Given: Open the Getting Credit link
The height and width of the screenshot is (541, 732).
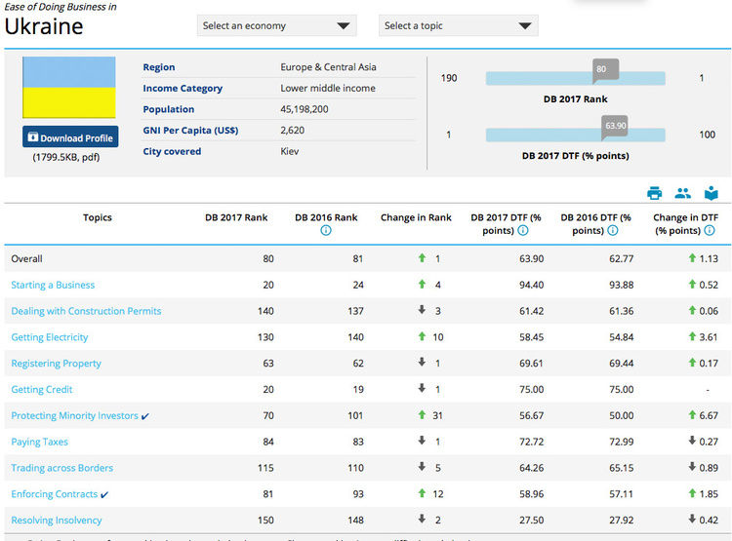Looking at the screenshot, I should pos(42,390).
